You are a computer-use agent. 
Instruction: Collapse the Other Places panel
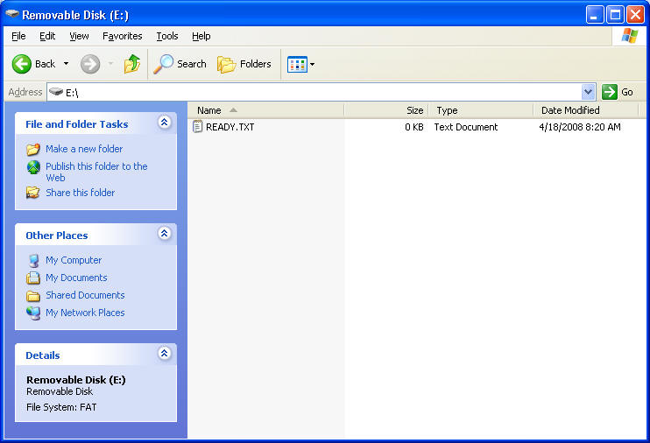click(x=164, y=233)
